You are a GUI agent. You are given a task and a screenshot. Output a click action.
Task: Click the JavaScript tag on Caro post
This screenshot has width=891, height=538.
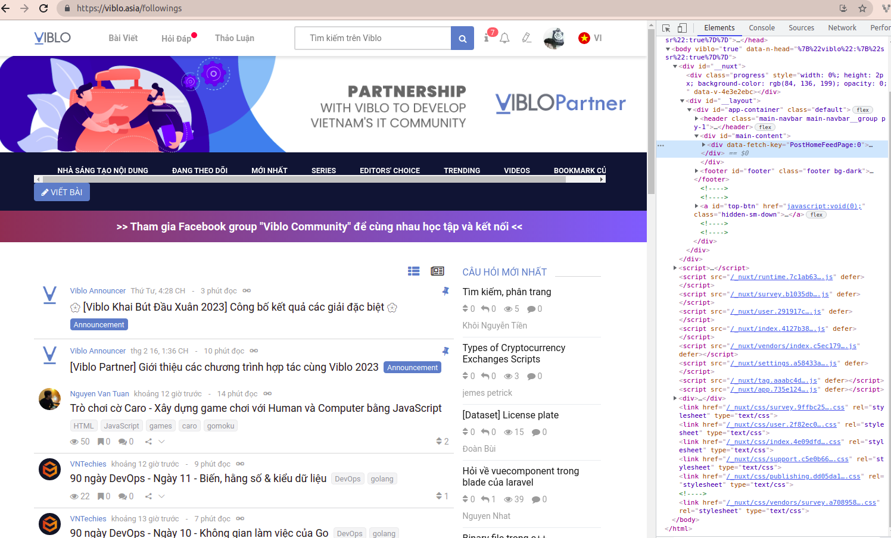[x=121, y=426]
